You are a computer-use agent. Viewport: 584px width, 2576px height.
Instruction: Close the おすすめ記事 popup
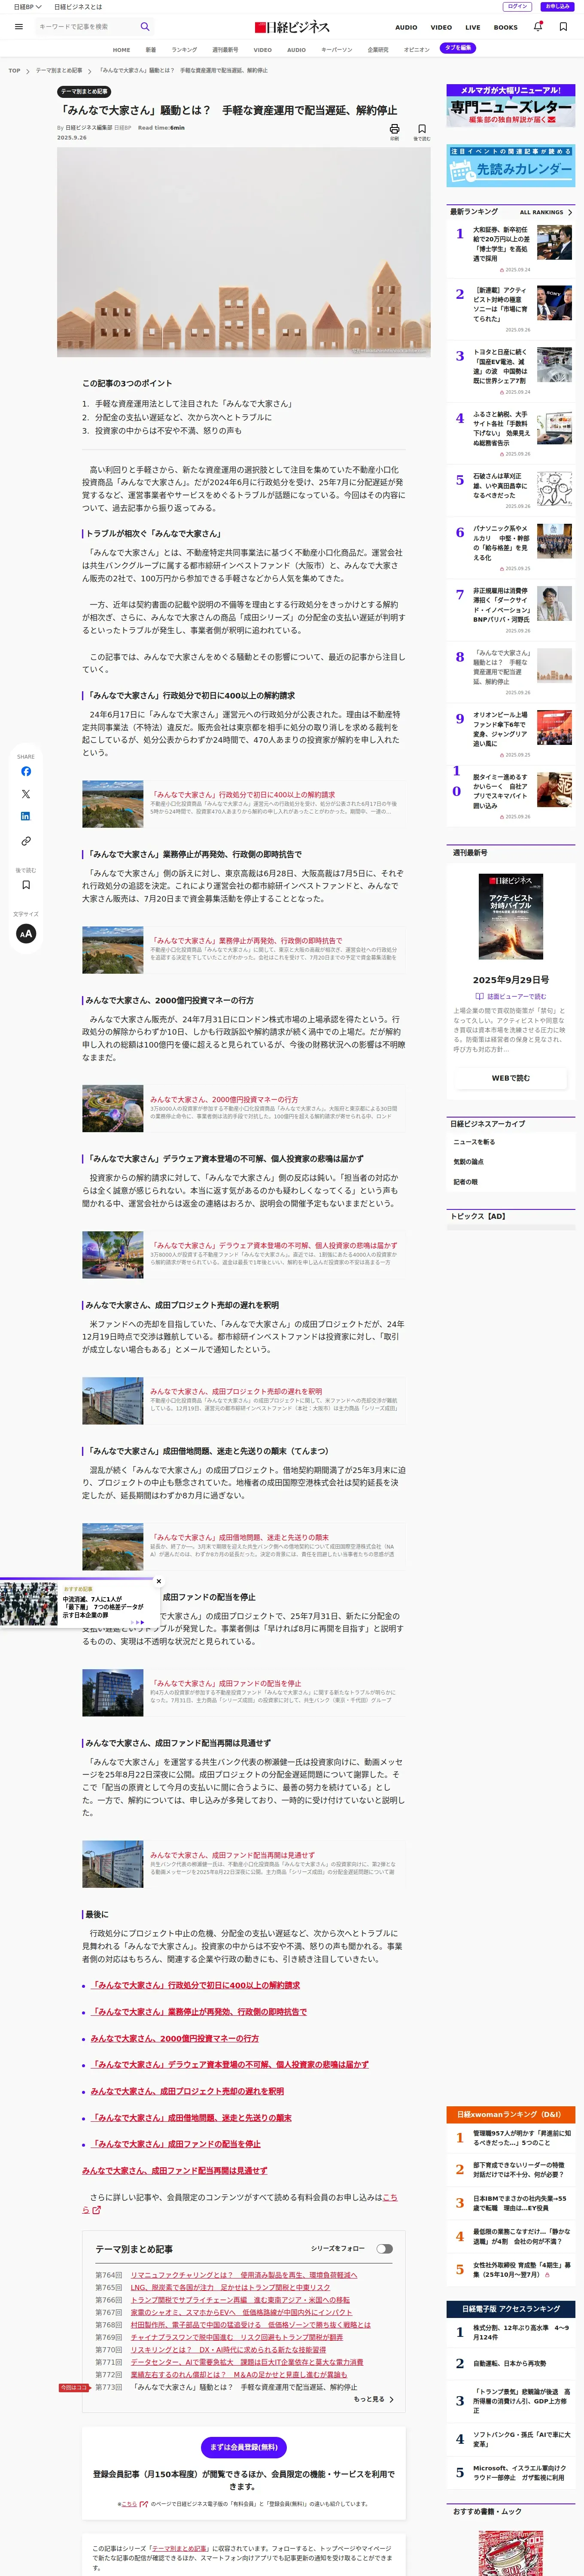(158, 1581)
